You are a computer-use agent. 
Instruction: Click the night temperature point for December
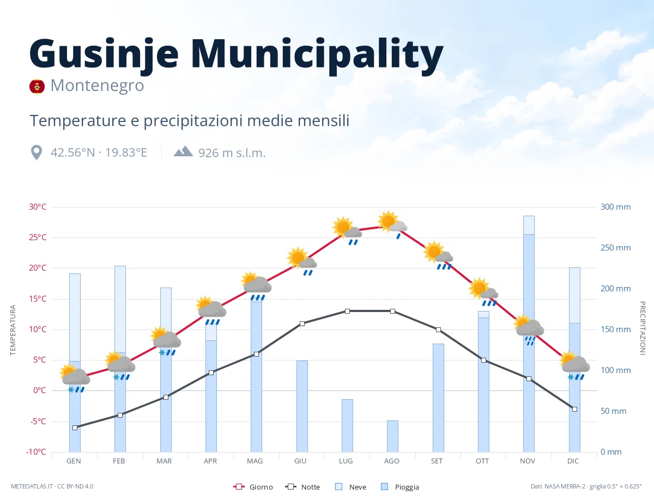pyautogui.click(x=574, y=409)
